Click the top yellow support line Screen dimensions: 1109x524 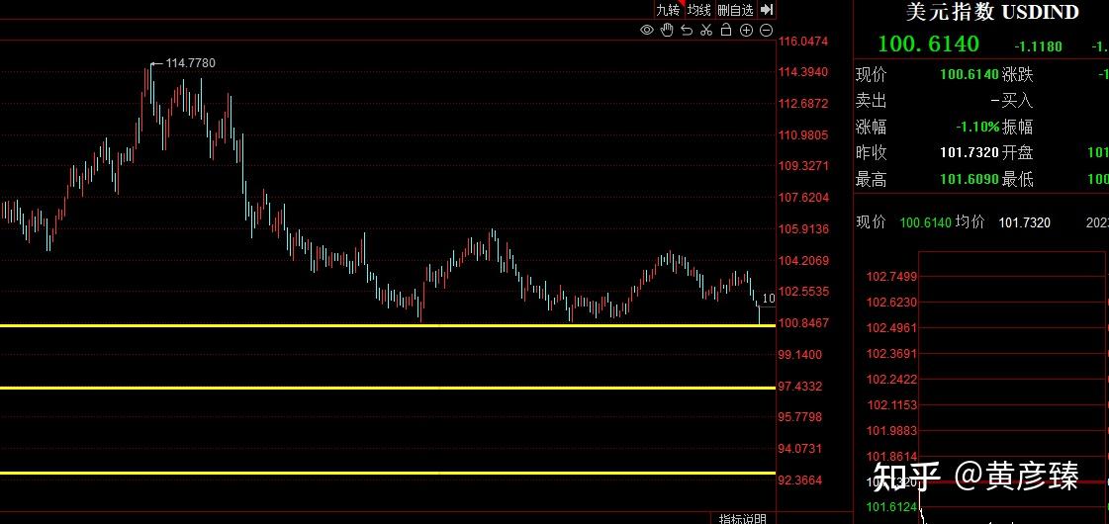[388, 325]
